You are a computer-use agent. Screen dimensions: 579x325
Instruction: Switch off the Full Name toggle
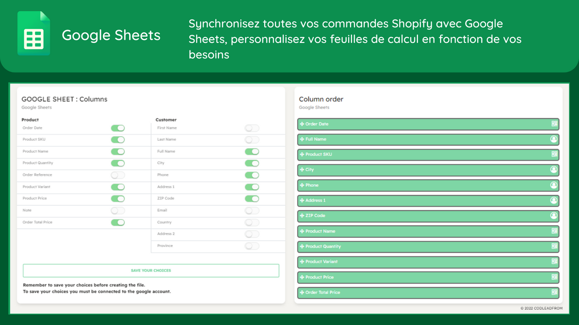(x=252, y=152)
